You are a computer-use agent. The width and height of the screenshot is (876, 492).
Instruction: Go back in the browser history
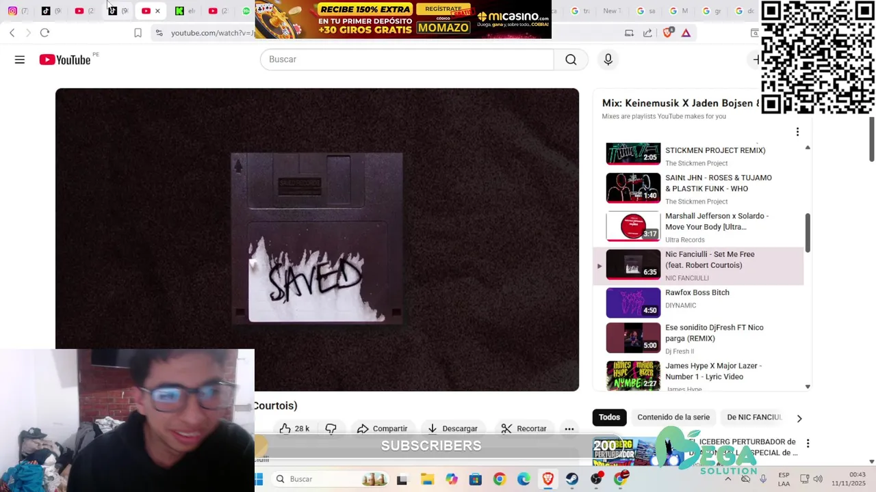tap(12, 33)
